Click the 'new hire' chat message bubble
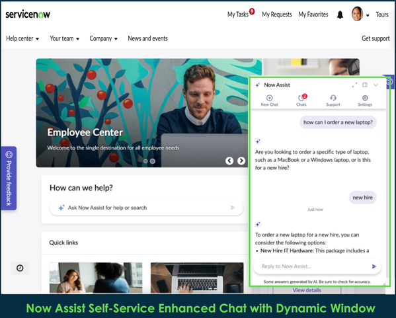The width and height of the screenshot is (396, 318). [363, 198]
